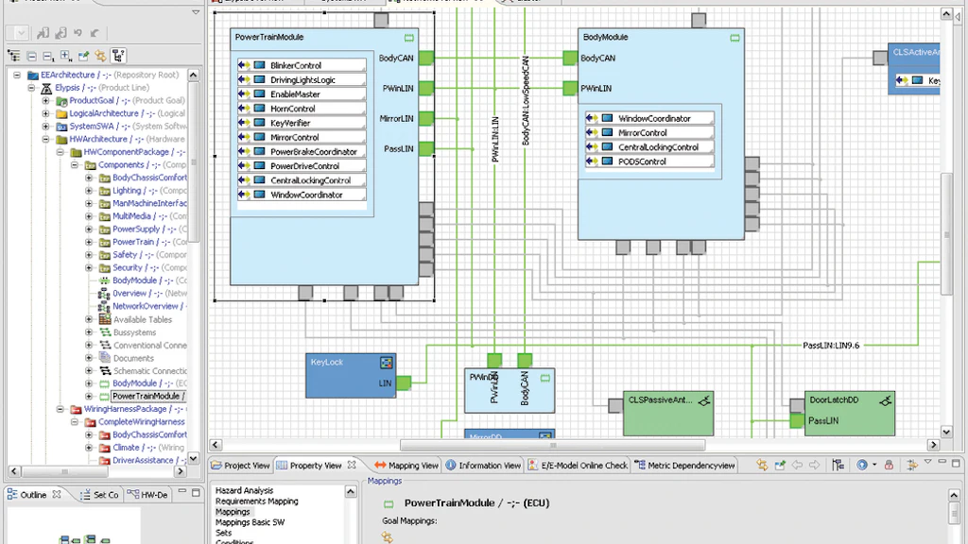Click the collapse-all icon above the model tree
The image size is (968, 544).
tap(31, 53)
